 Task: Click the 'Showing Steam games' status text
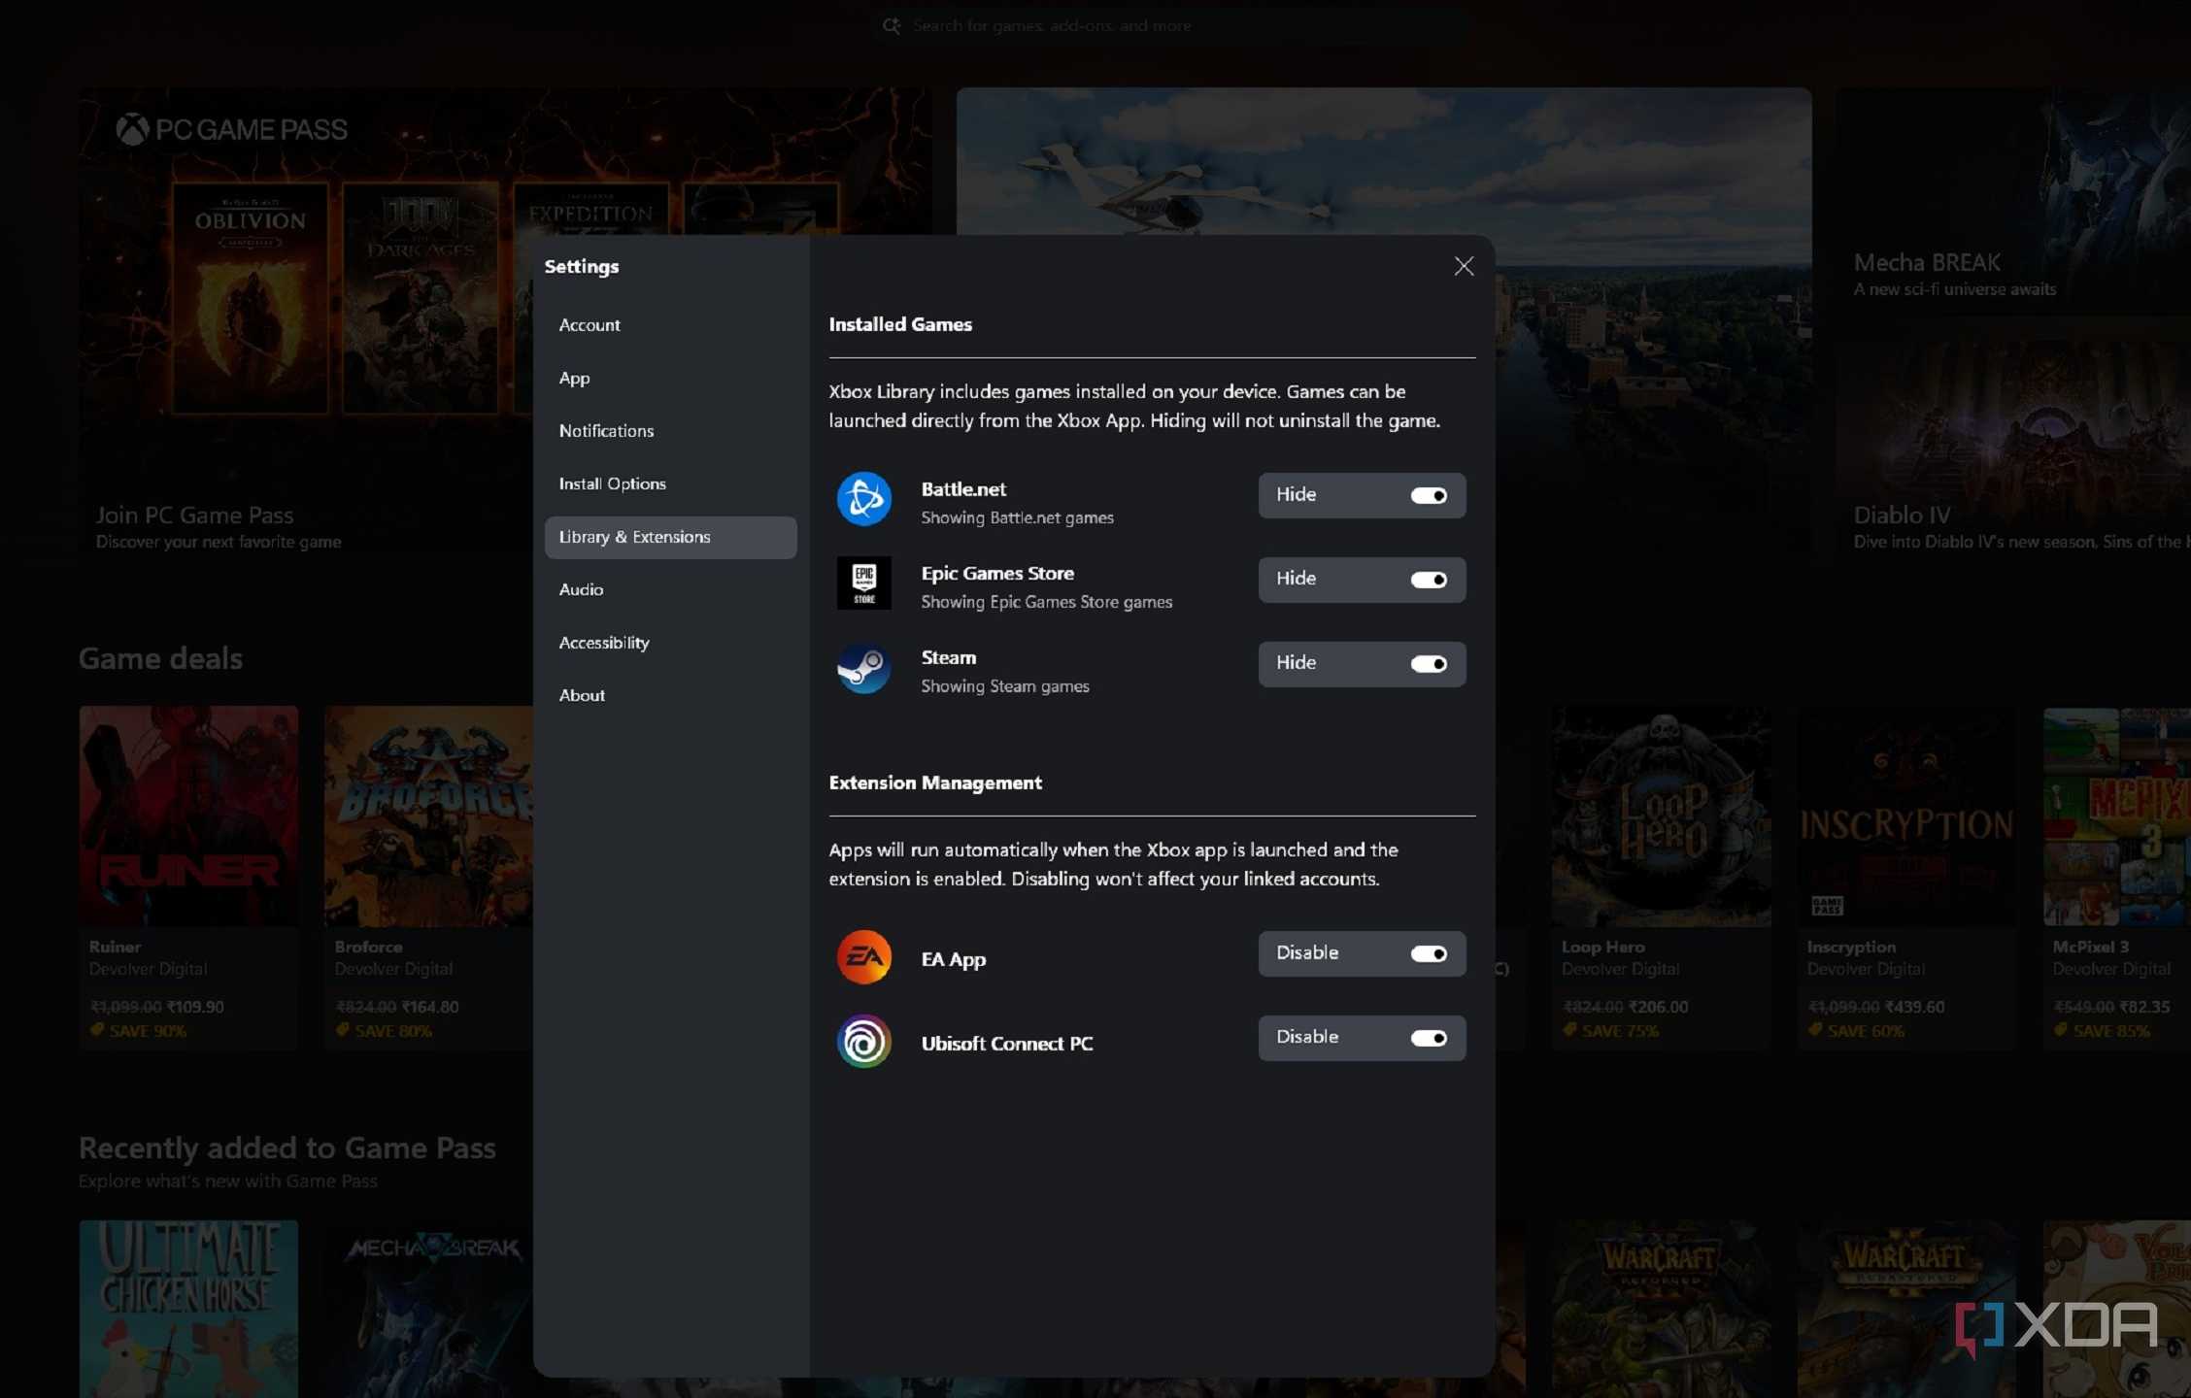(1005, 687)
